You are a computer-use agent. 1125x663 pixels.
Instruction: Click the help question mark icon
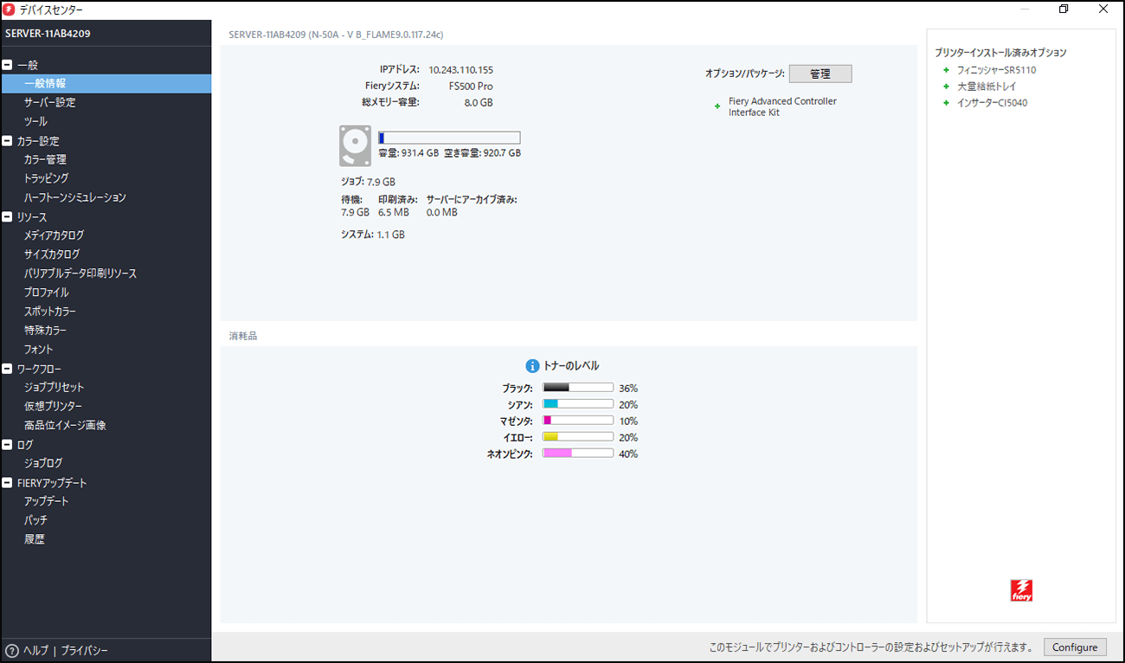12,651
